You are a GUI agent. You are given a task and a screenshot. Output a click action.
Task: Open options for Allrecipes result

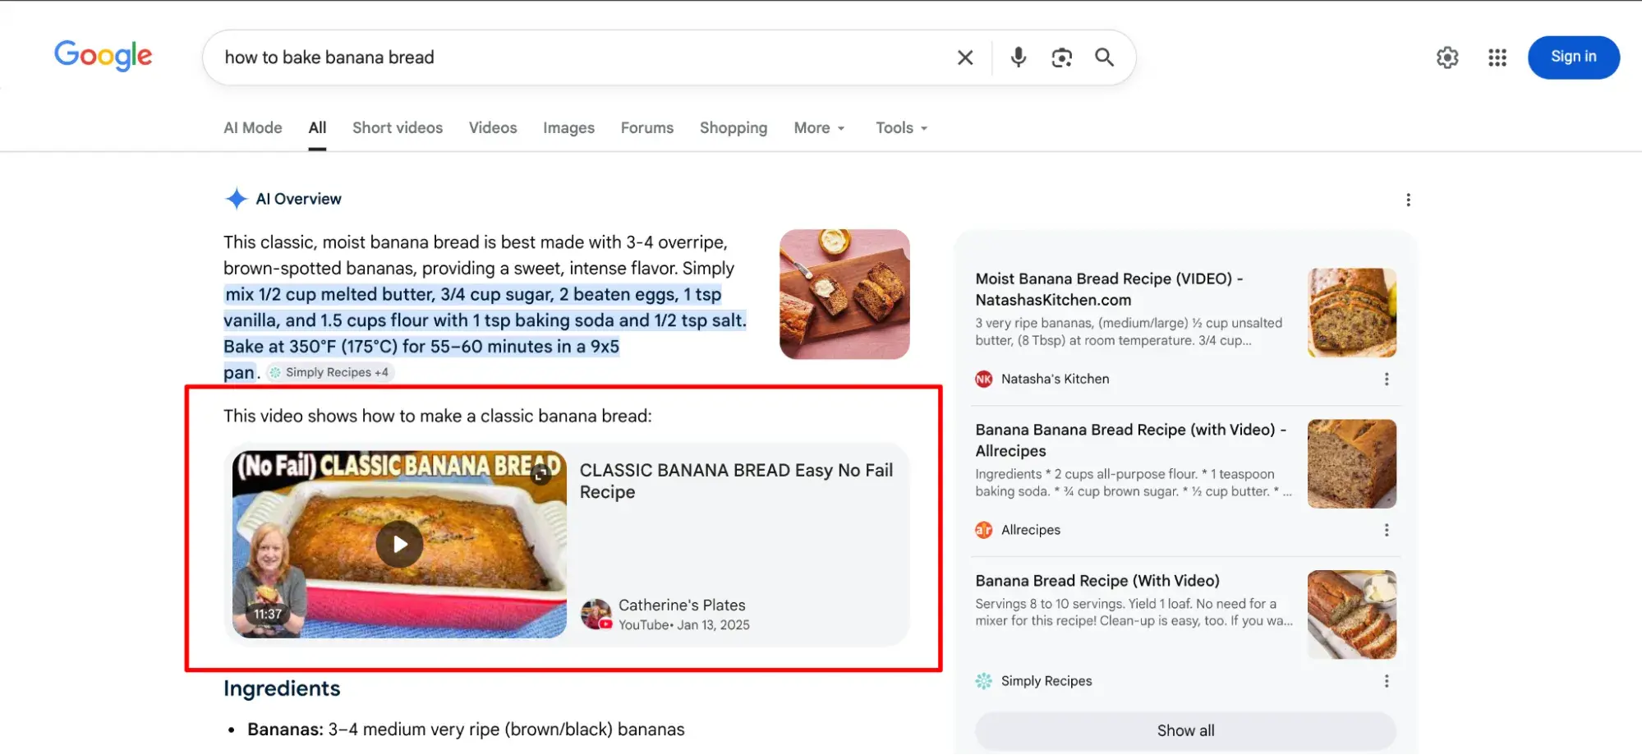tap(1387, 530)
